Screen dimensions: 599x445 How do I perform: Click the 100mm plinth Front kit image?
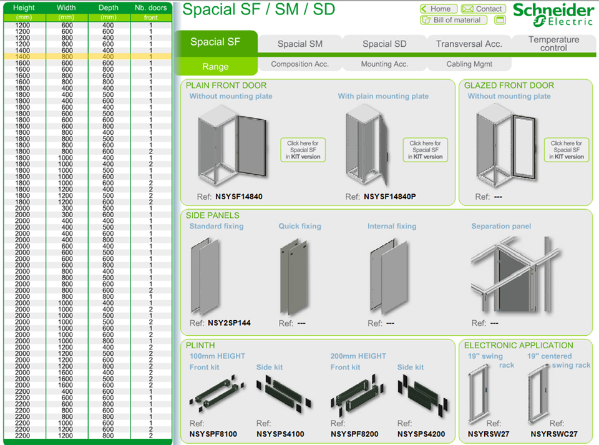[x=217, y=393]
